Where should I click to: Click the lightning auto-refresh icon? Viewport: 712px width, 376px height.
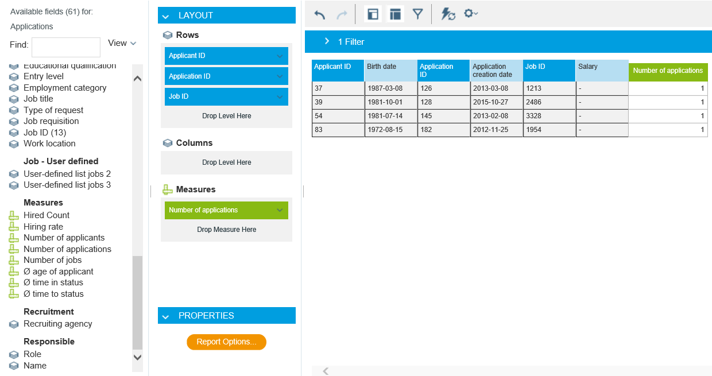pos(448,14)
